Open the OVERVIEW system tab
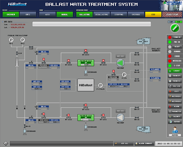Viewport: 183px width, 147px height. coord(11,15)
